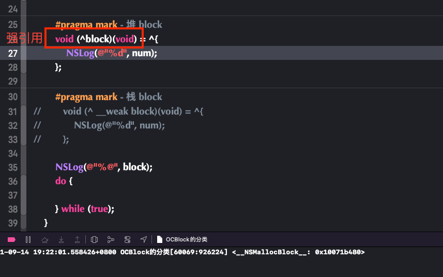
Task: Collapse the do-while fold ribbon at line 37
Action: [23, 195]
